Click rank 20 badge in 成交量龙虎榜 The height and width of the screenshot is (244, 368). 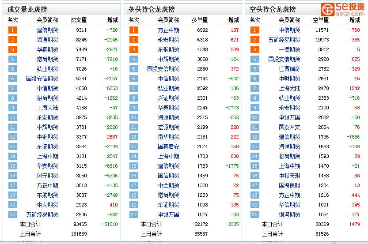13,214
